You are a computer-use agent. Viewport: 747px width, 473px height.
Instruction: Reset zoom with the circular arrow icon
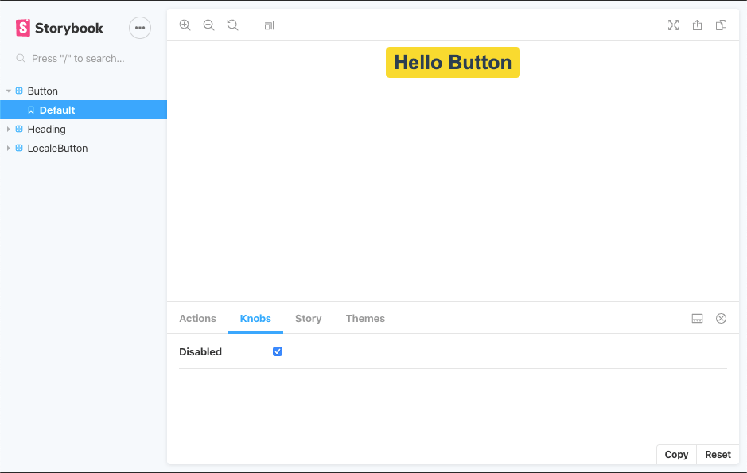(x=232, y=25)
